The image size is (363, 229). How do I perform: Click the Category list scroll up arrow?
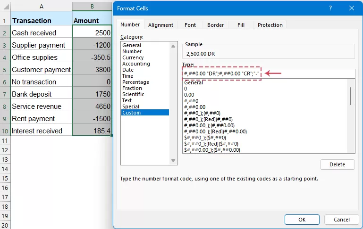pyautogui.click(x=173, y=46)
